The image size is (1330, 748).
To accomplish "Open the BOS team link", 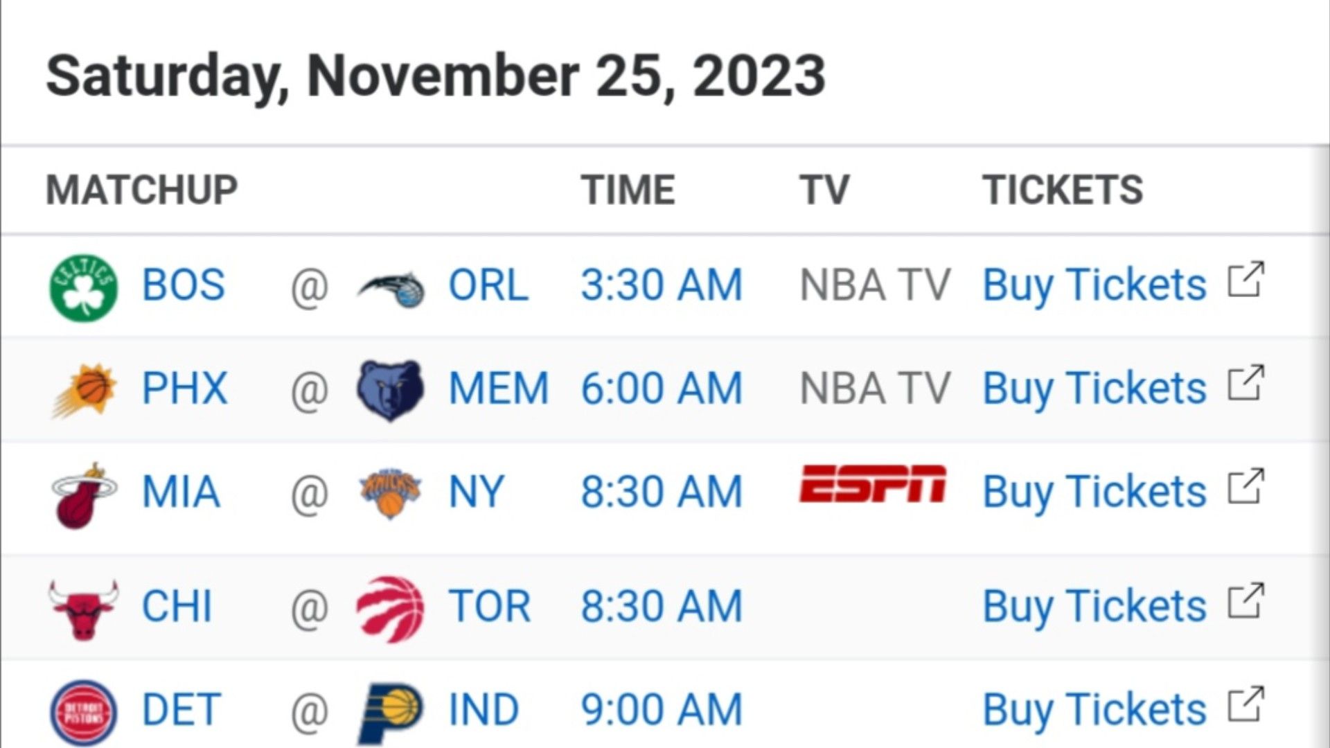I will (x=184, y=285).
